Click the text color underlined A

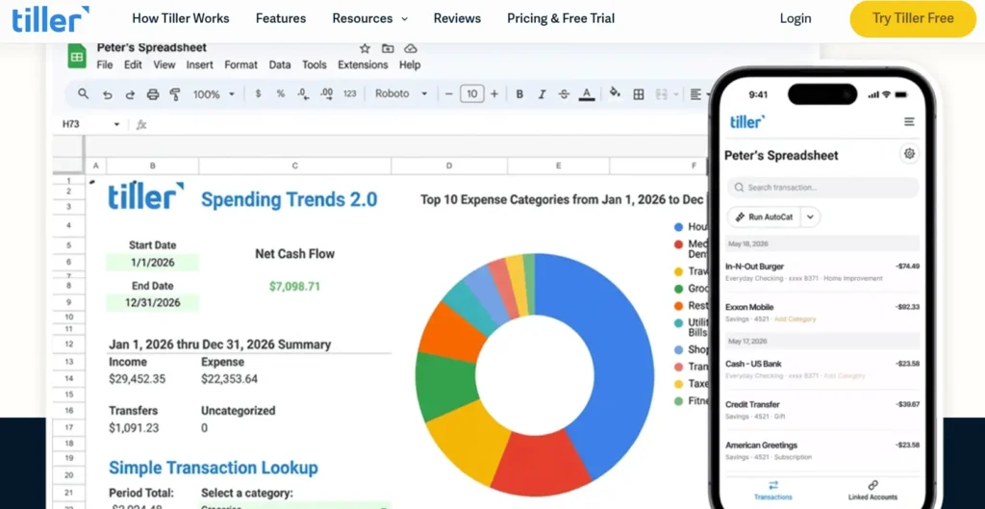click(x=587, y=94)
